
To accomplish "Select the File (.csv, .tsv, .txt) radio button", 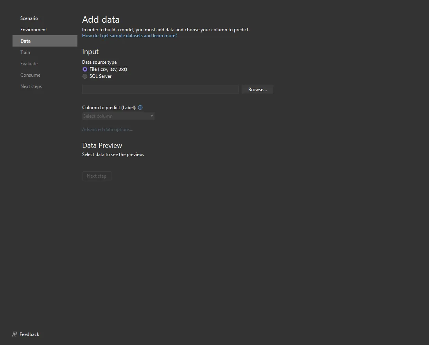I will point(85,69).
